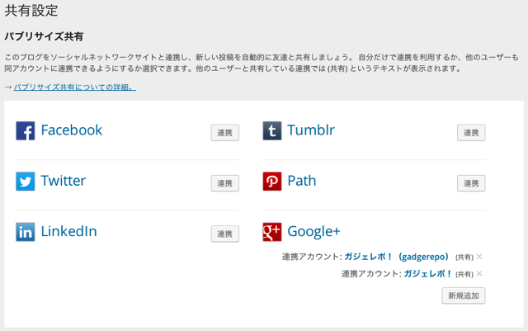Click the Google+ service name
This screenshot has height=331, width=528.
313,232
